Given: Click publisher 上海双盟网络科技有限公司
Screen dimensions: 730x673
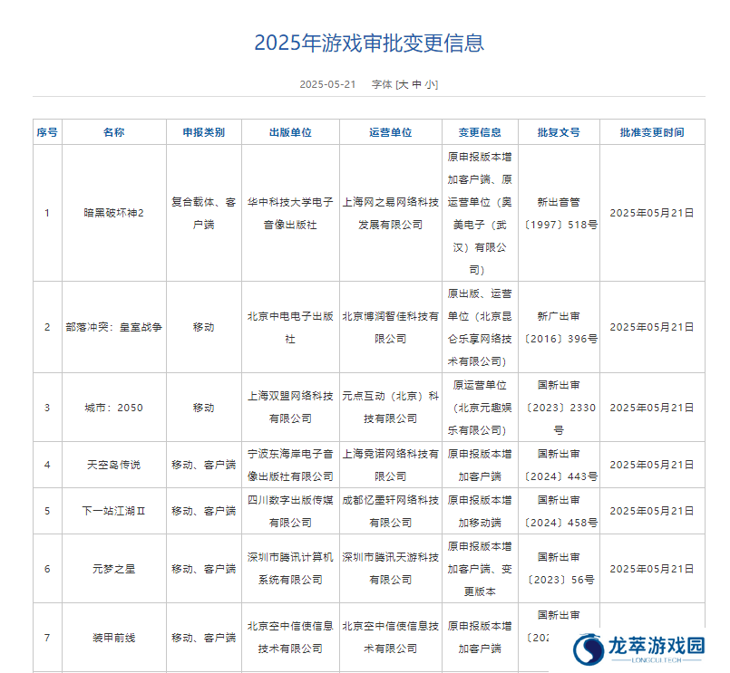Looking at the screenshot, I should coord(290,408).
